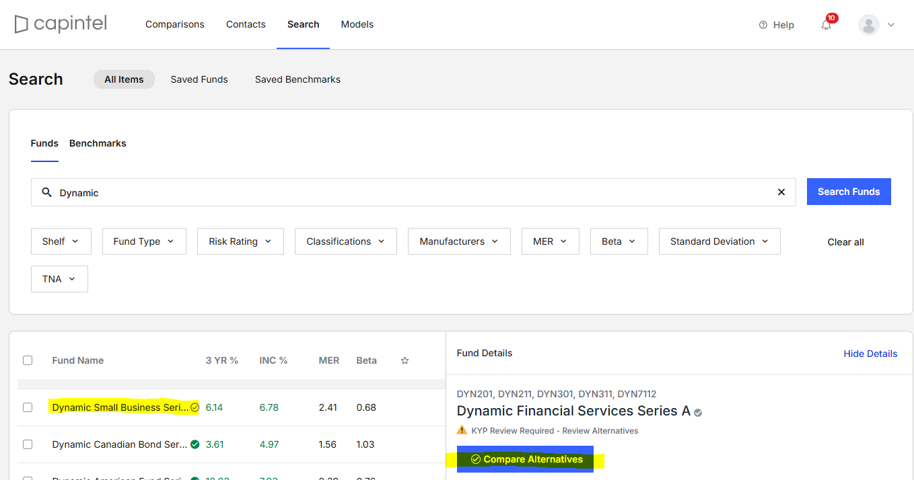Open the notifications bell
The image size is (914, 480).
click(826, 25)
